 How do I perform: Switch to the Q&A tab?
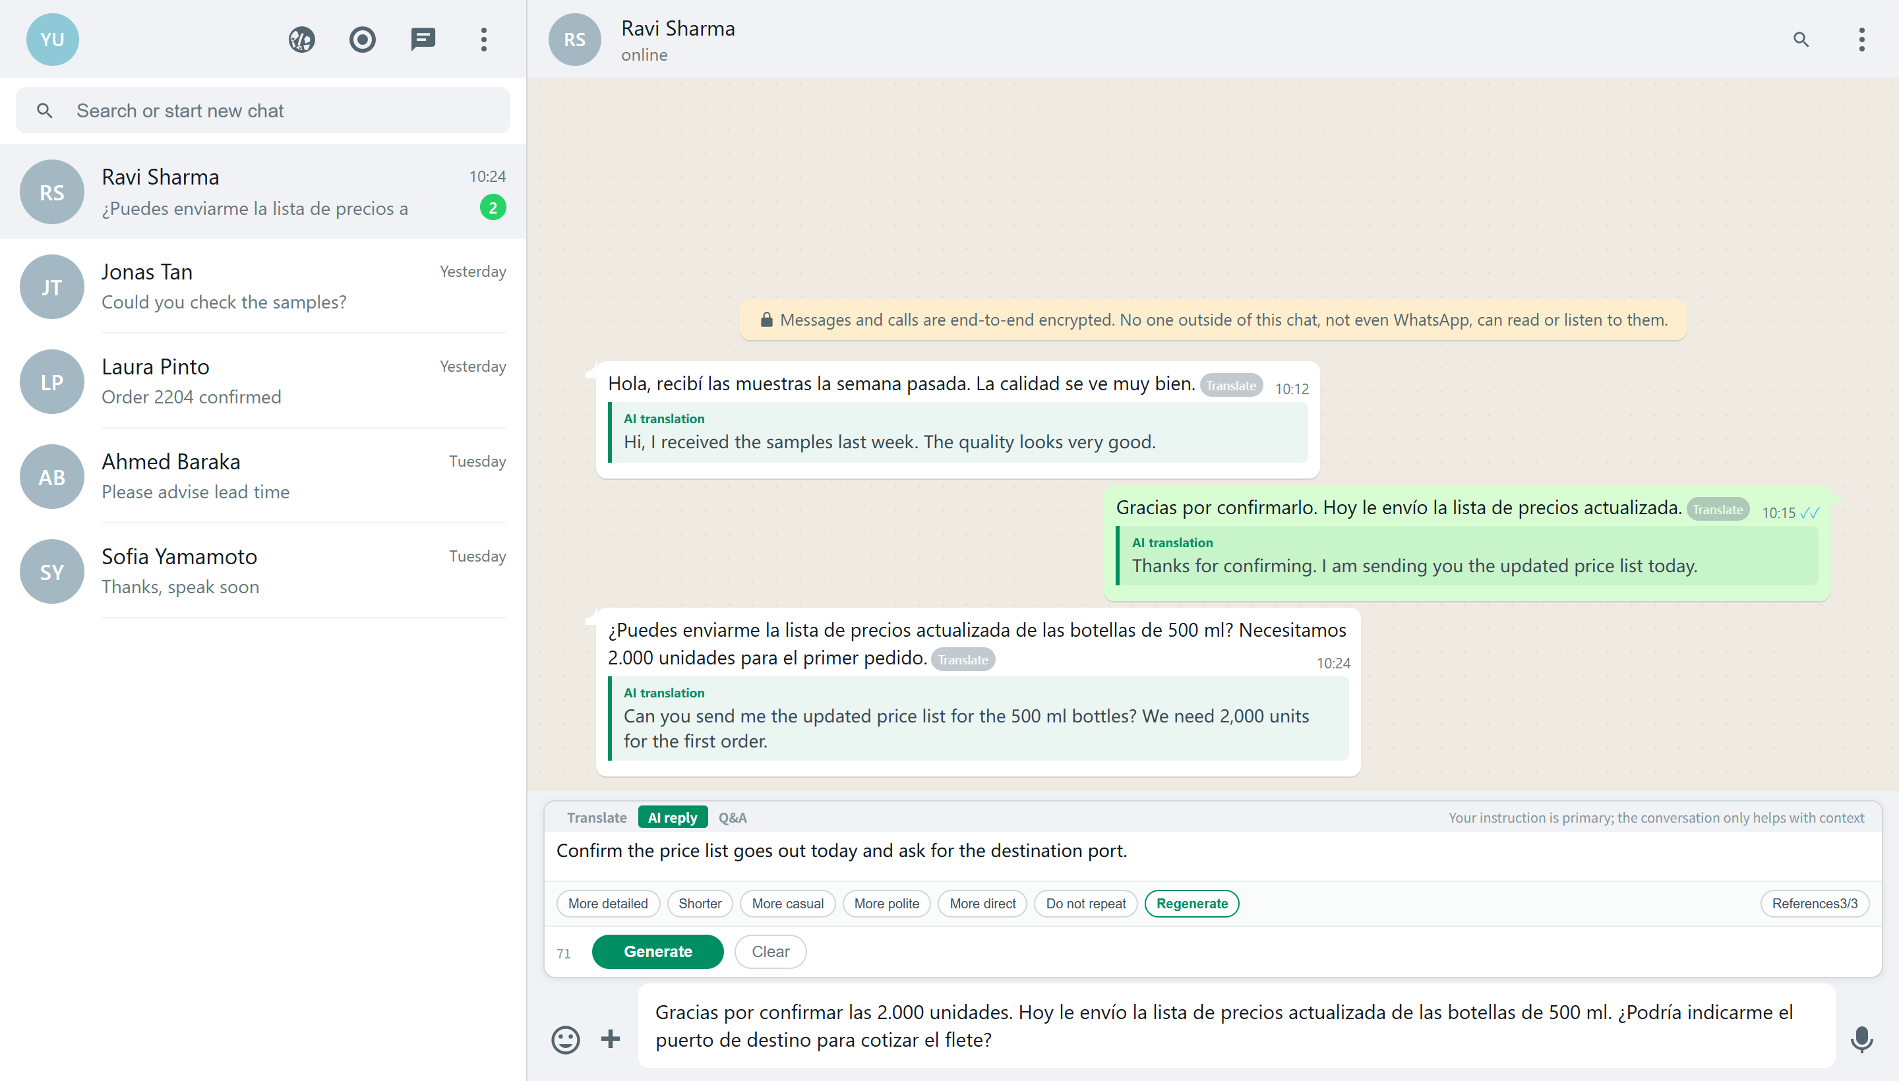click(733, 817)
